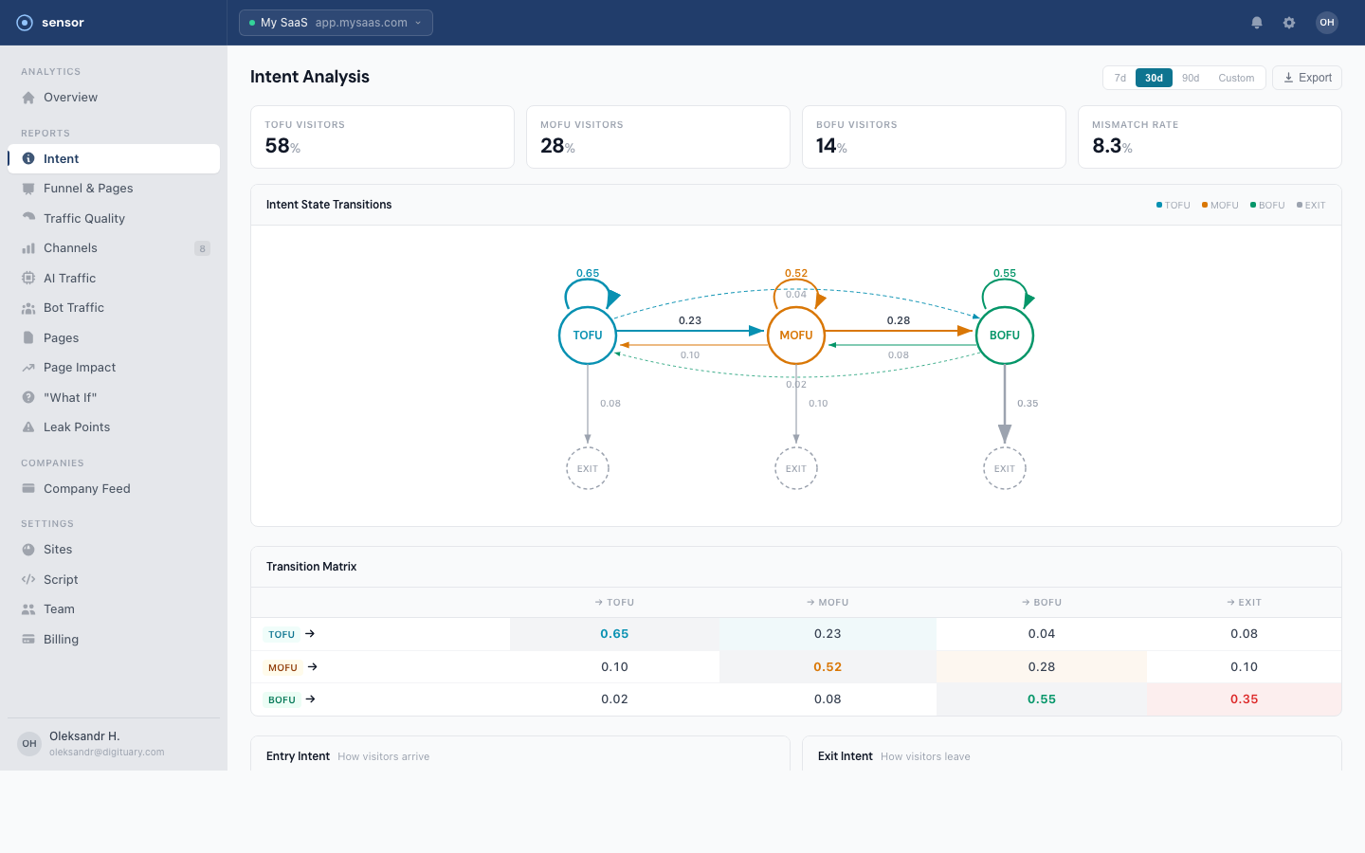
Task: Select the Leak Points report
Action: coord(76,426)
